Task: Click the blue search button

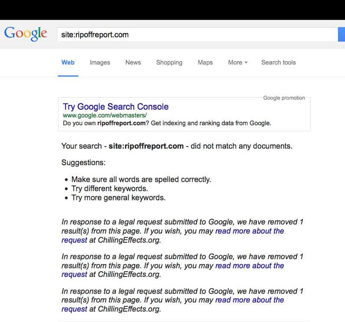Action: click(342, 34)
